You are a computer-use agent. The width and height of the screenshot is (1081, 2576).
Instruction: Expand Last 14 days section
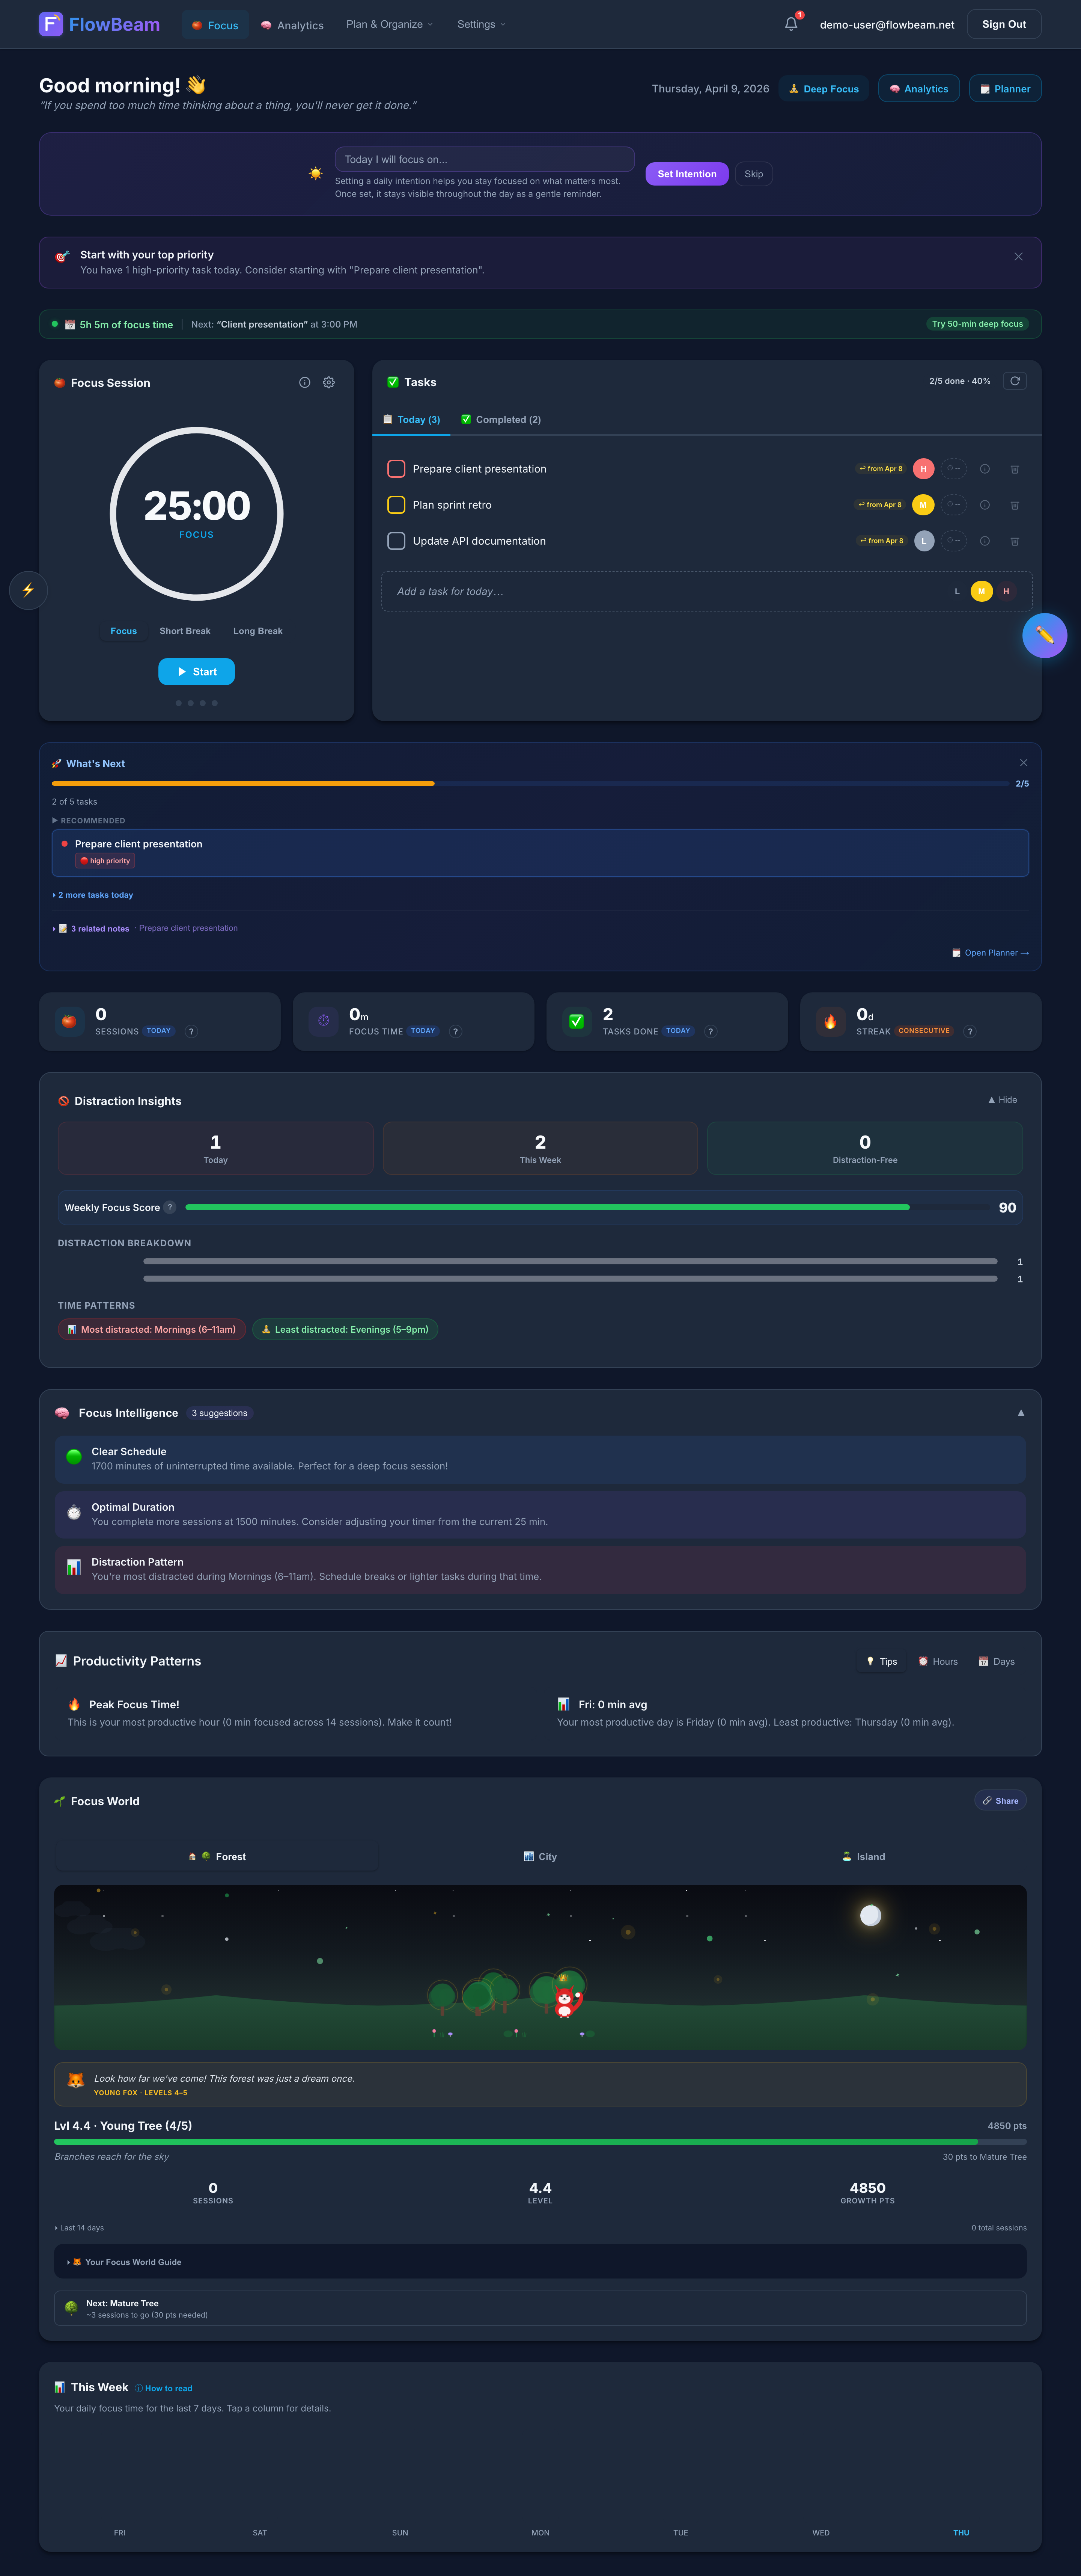click(79, 2228)
